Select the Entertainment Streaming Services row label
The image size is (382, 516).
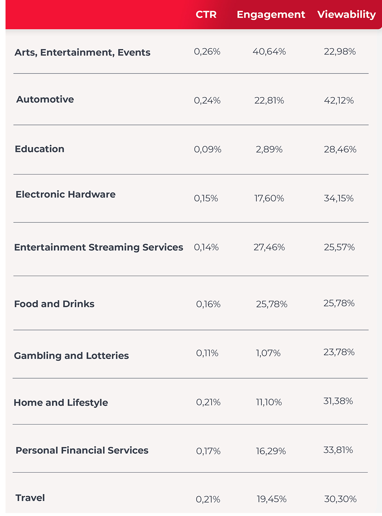coord(99,247)
